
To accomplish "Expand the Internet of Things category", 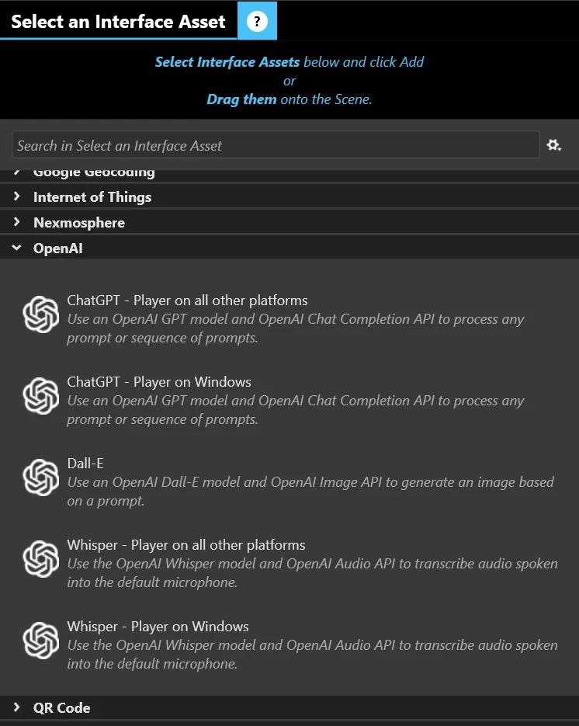I will point(17,196).
